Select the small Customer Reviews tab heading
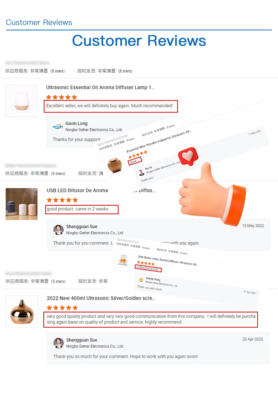Viewport: 278px width, 401px height. (x=39, y=23)
